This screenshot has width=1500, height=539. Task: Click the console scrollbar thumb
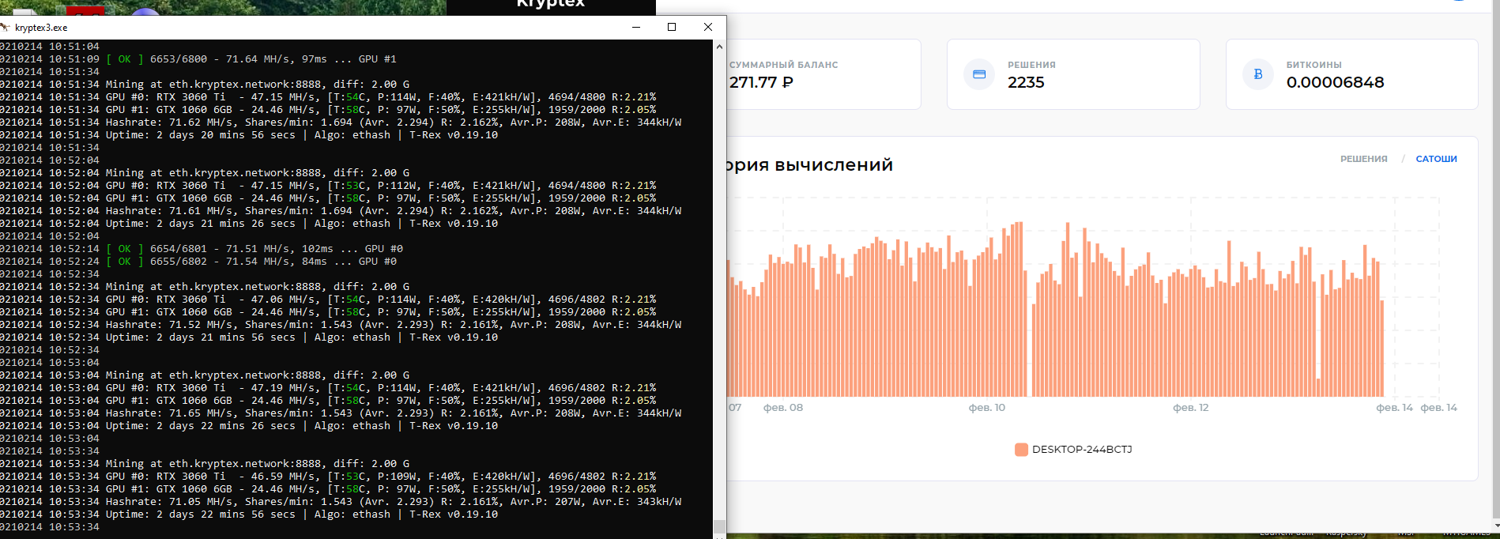[x=719, y=526]
